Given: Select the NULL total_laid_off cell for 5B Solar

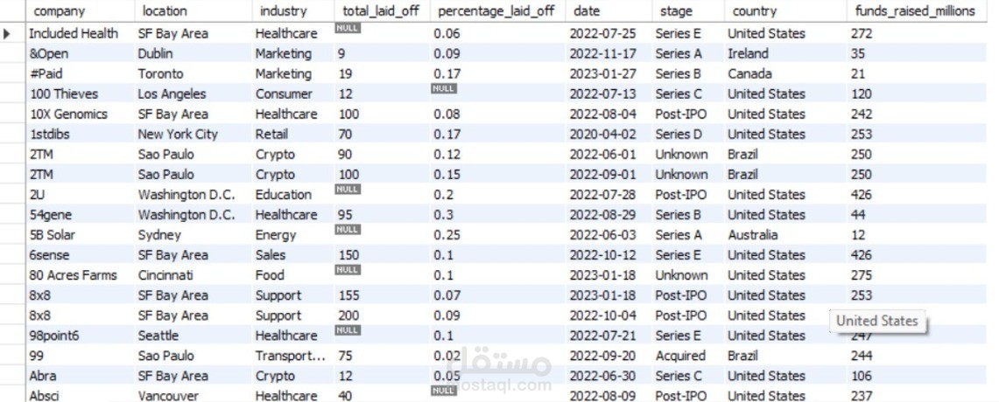Looking at the screenshot, I should click(x=348, y=230).
